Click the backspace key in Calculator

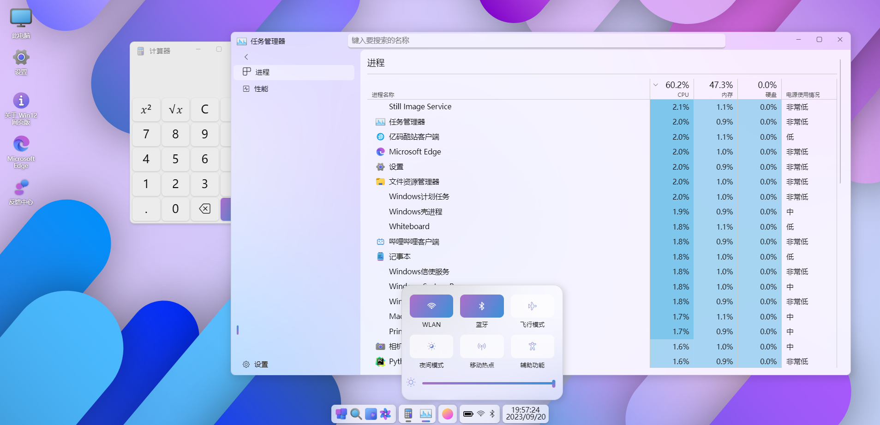[x=204, y=209]
